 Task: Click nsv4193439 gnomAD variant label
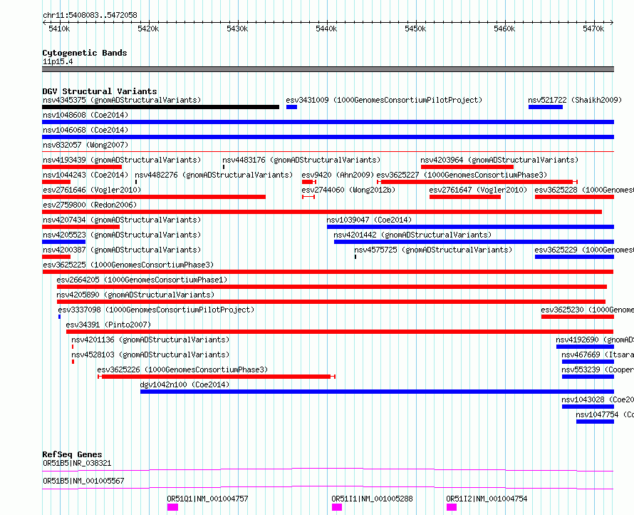tap(122, 160)
